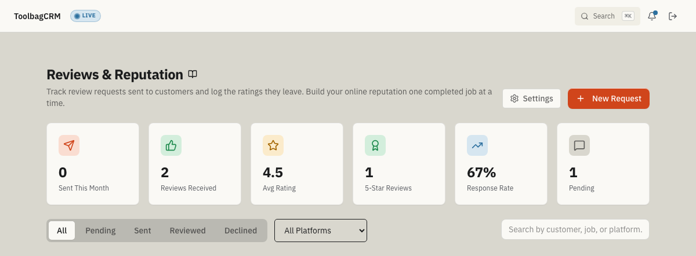Click the thumbs-up icon on Reviews Received
The width and height of the screenshot is (696, 256).
point(171,145)
